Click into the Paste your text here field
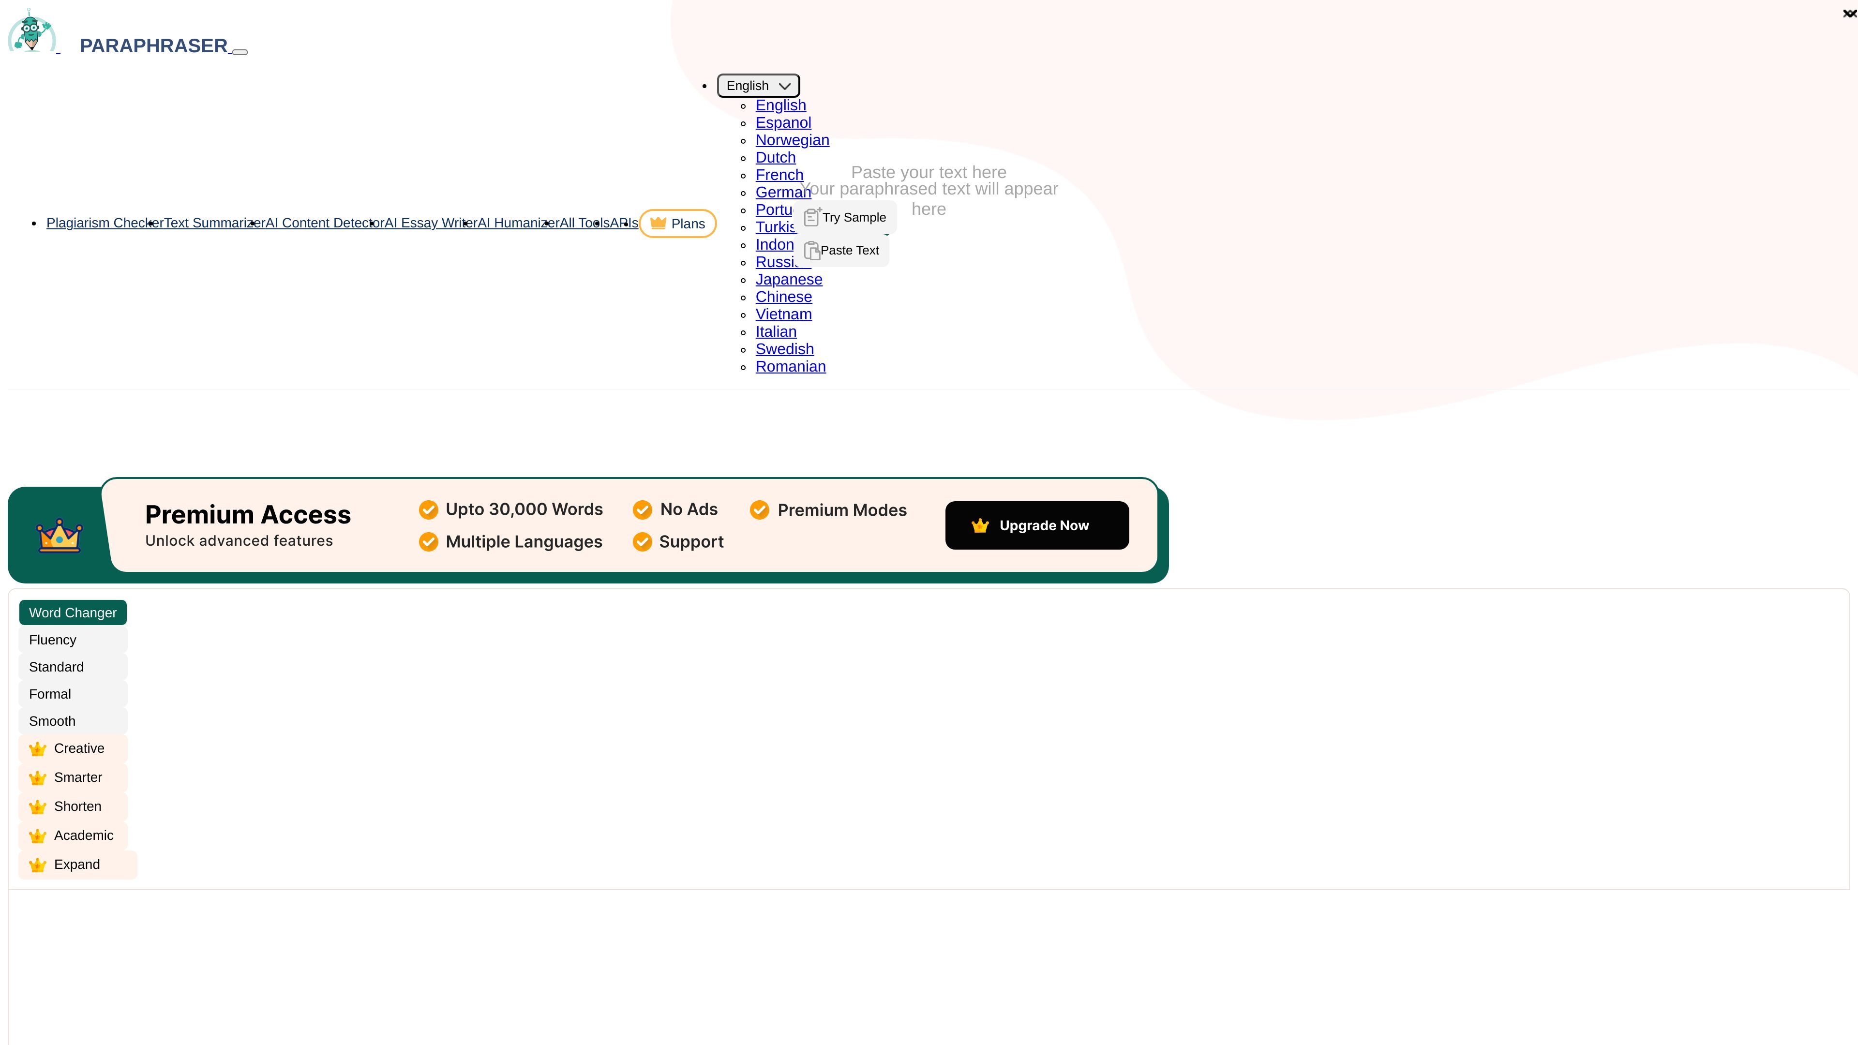The image size is (1858, 1045). pyautogui.click(x=929, y=172)
